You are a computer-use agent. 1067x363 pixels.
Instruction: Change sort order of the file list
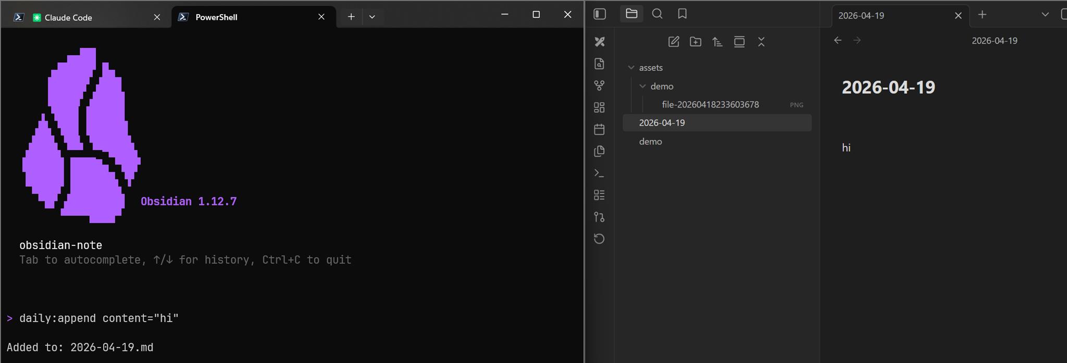tap(717, 42)
